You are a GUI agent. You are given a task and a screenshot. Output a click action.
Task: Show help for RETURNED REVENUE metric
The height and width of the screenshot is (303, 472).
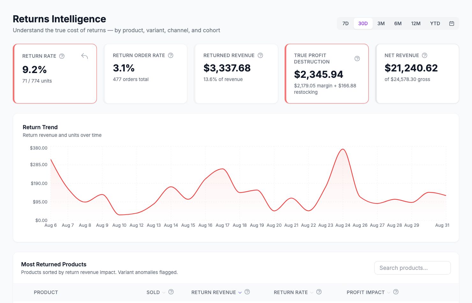260,55
